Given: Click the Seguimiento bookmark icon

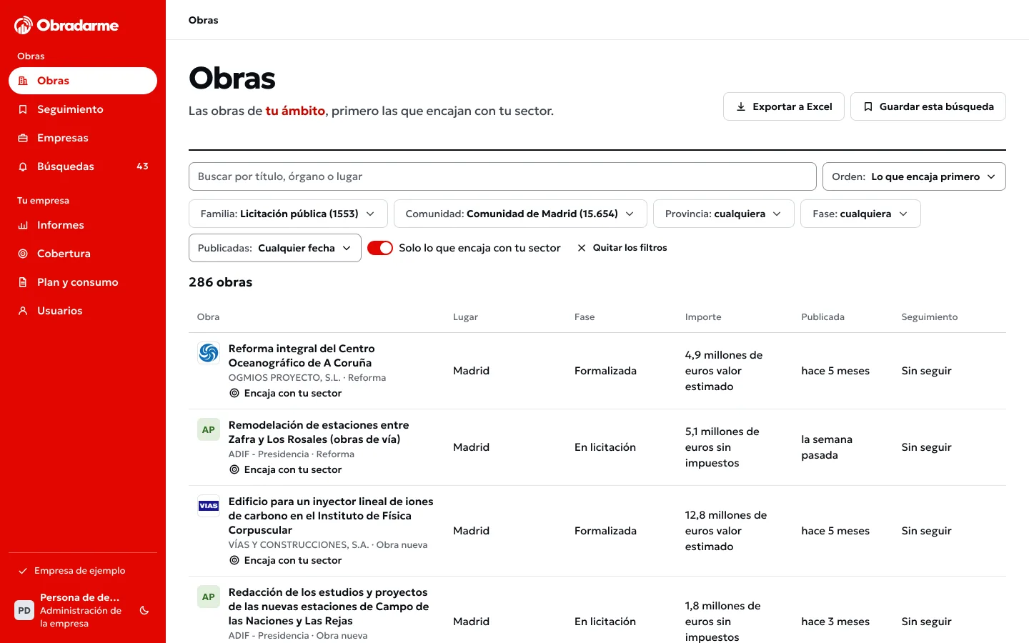Looking at the screenshot, I should [x=23, y=109].
